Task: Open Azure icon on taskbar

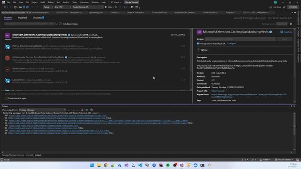Action: (119, 165)
